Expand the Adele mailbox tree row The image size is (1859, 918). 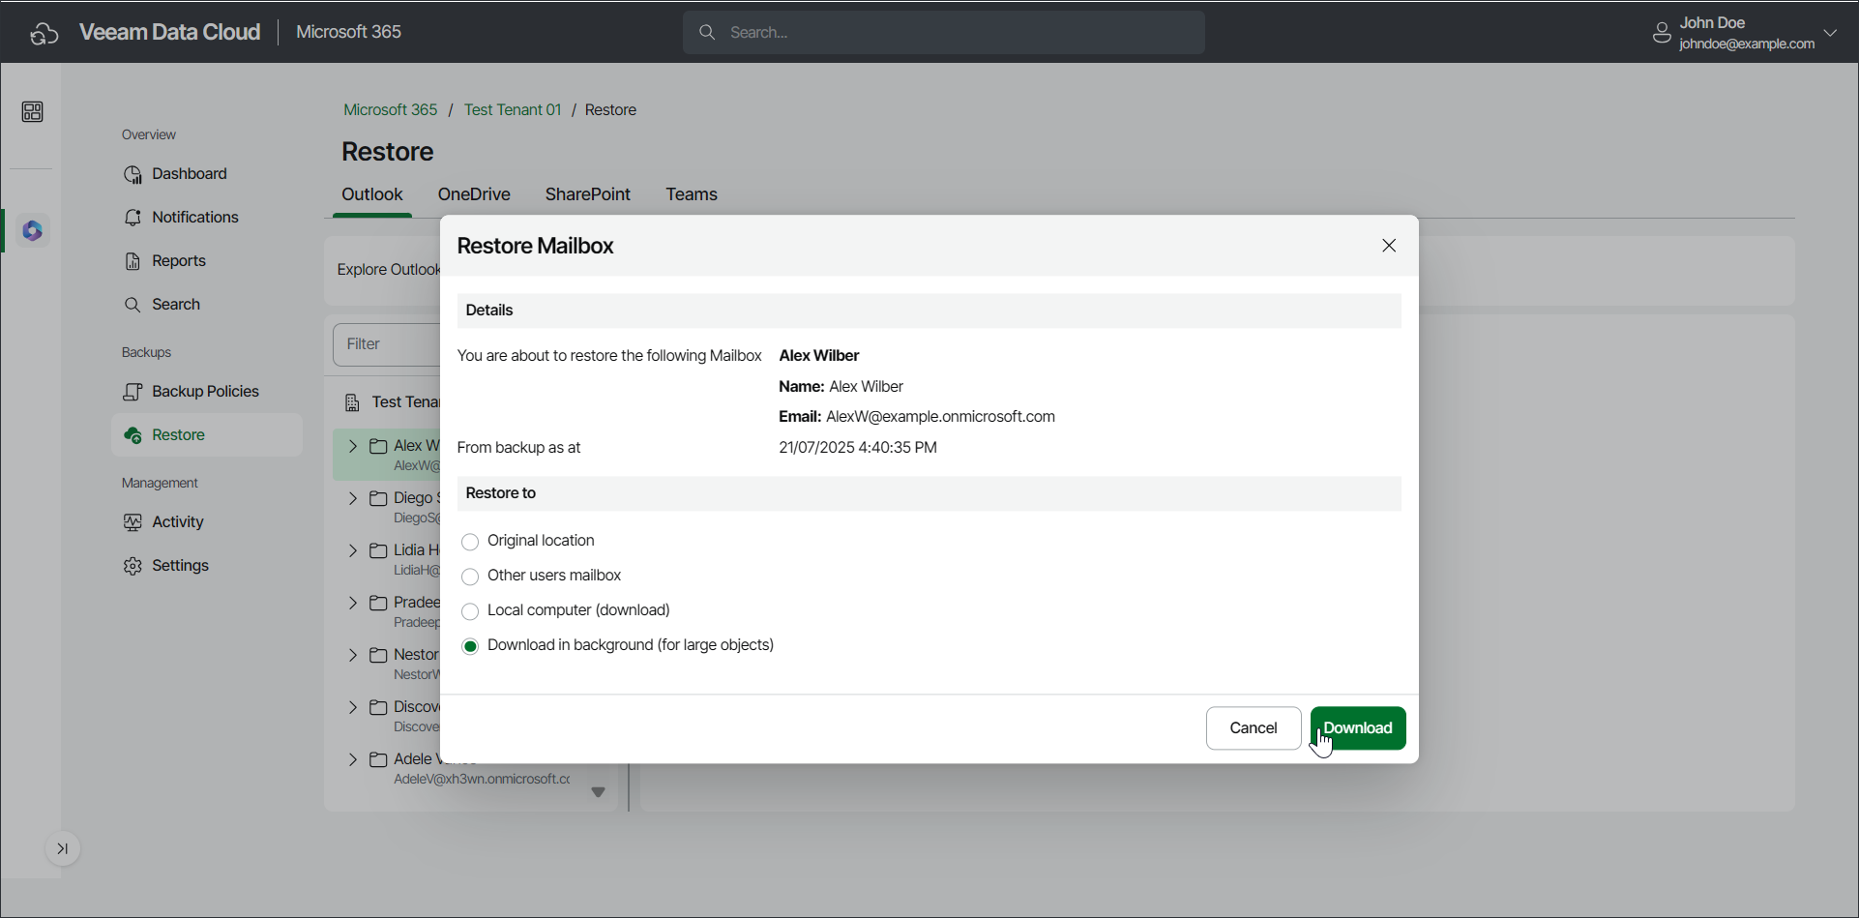tap(353, 759)
